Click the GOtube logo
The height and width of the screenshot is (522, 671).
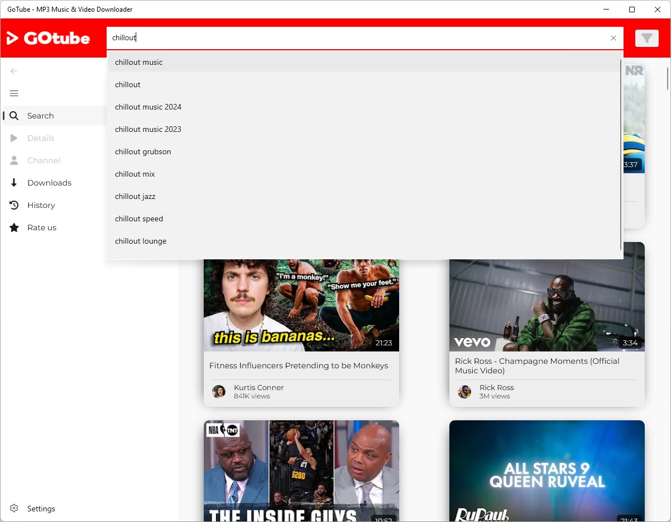click(x=48, y=38)
